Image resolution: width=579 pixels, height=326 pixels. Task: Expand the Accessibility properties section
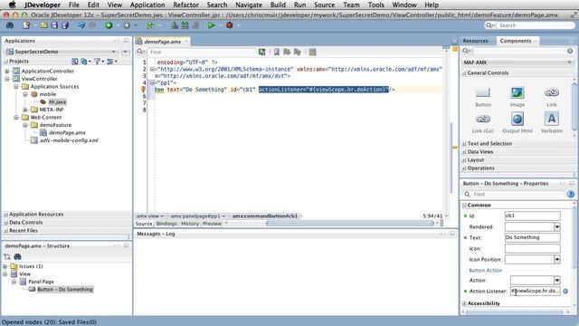tap(464, 303)
